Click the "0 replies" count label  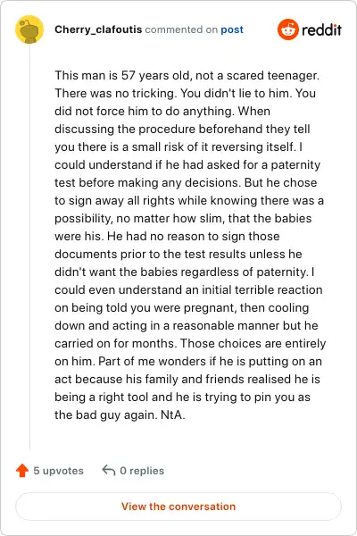click(x=142, y=471)
